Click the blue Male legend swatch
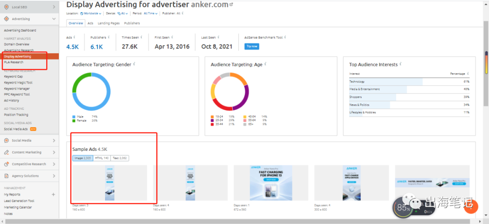This screenshot has height=224, width=489. coord(74,117)
